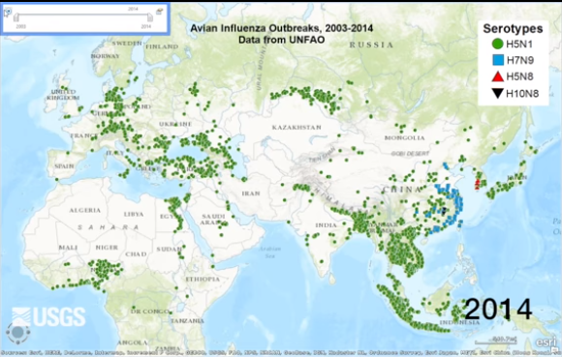Click the 'Arabian Sea' map label
The height and width of the screenshot is (357, 562).
(269, 253)
